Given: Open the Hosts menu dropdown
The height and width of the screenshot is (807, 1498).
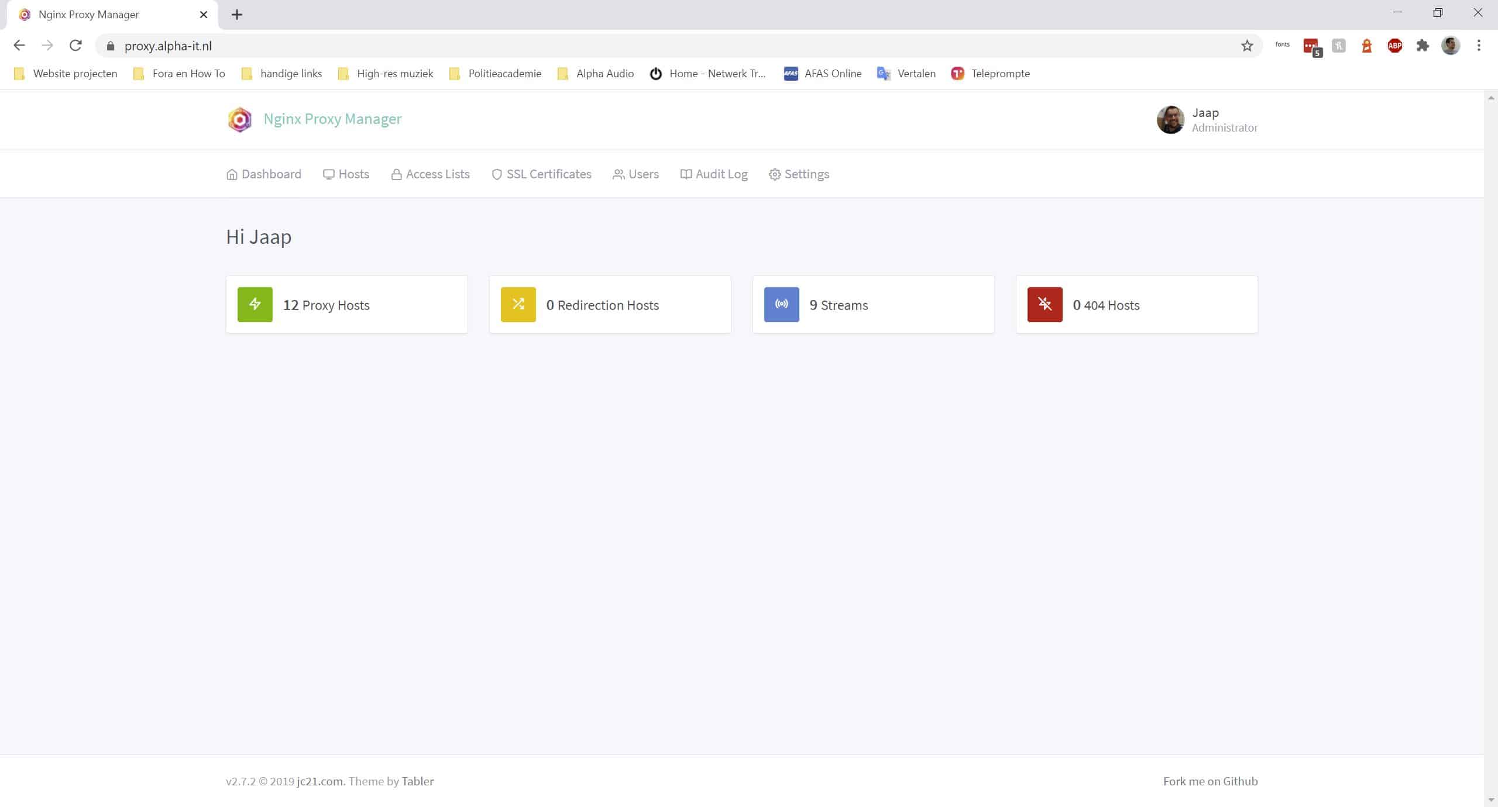Looking at the screenshot, I should [x=346, y=174].
